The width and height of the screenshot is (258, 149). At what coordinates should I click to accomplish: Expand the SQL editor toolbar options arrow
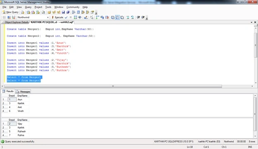147,18
